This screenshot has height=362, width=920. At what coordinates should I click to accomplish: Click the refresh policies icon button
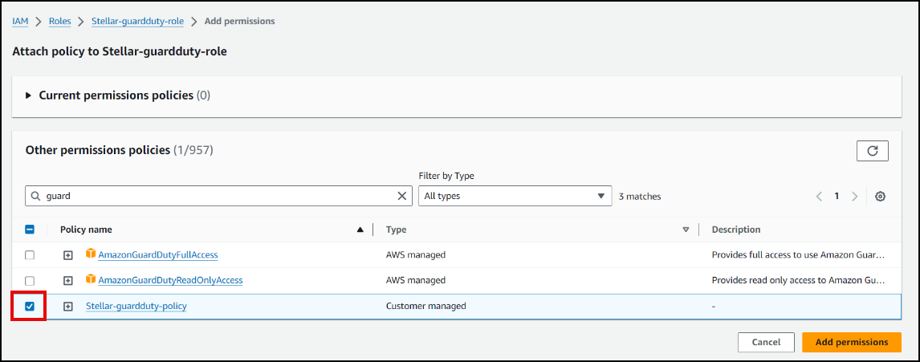click(x=872, y=150)
